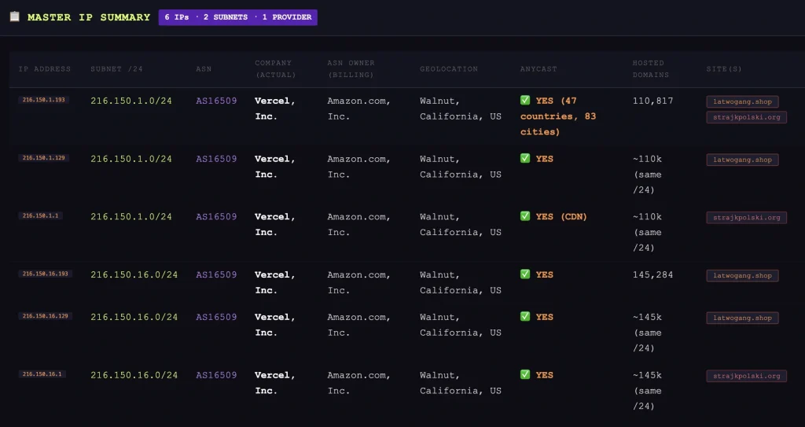Select the 216.150.16.1 IP address badge
Viewport: 805px width, 427px height.
[x=42, y=374]
